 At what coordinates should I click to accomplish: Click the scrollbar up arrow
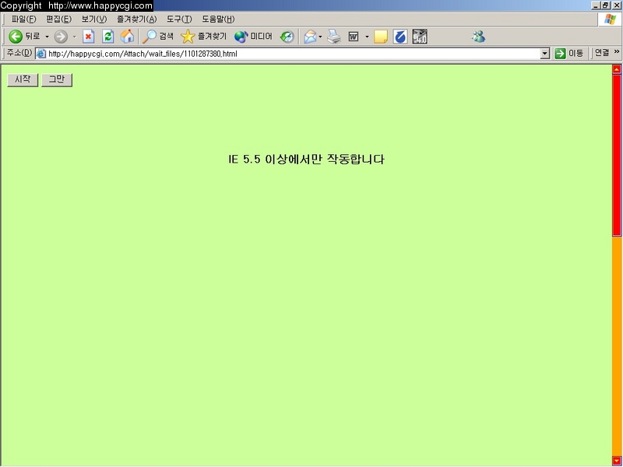click(x=617, y=69)
